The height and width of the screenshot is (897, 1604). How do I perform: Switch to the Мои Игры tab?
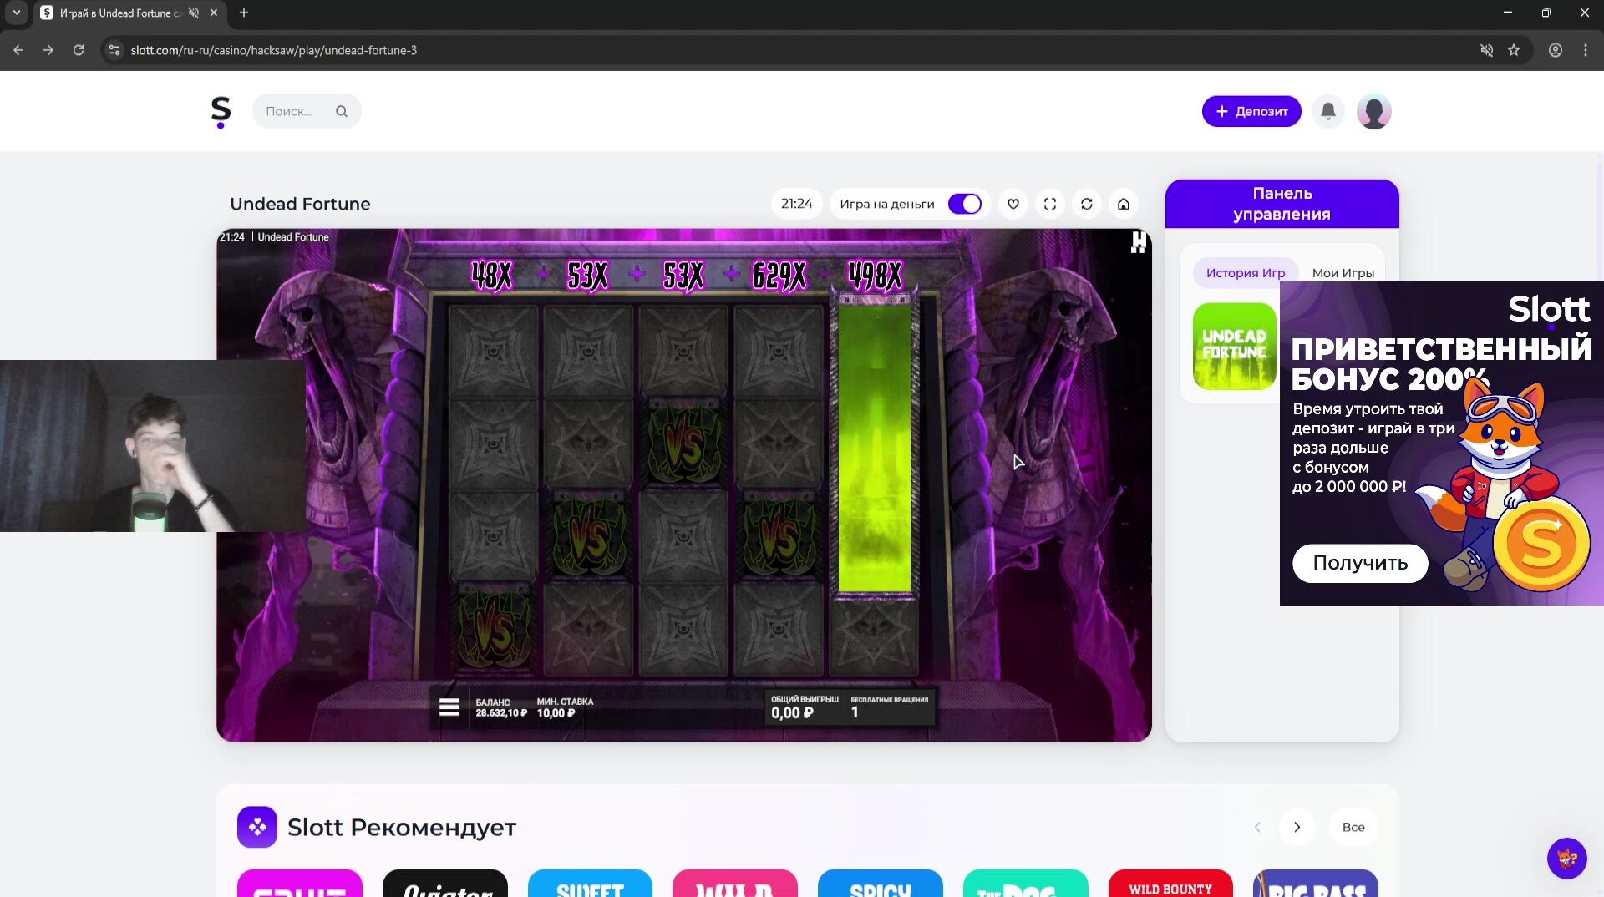coord(1343,273)
